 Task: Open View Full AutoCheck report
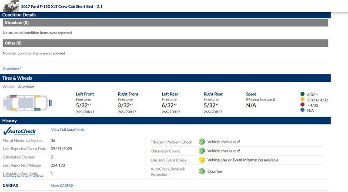[x=67, y=130]
